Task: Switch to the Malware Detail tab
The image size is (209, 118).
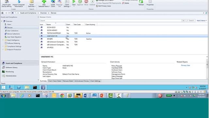Action: point(68,81)
